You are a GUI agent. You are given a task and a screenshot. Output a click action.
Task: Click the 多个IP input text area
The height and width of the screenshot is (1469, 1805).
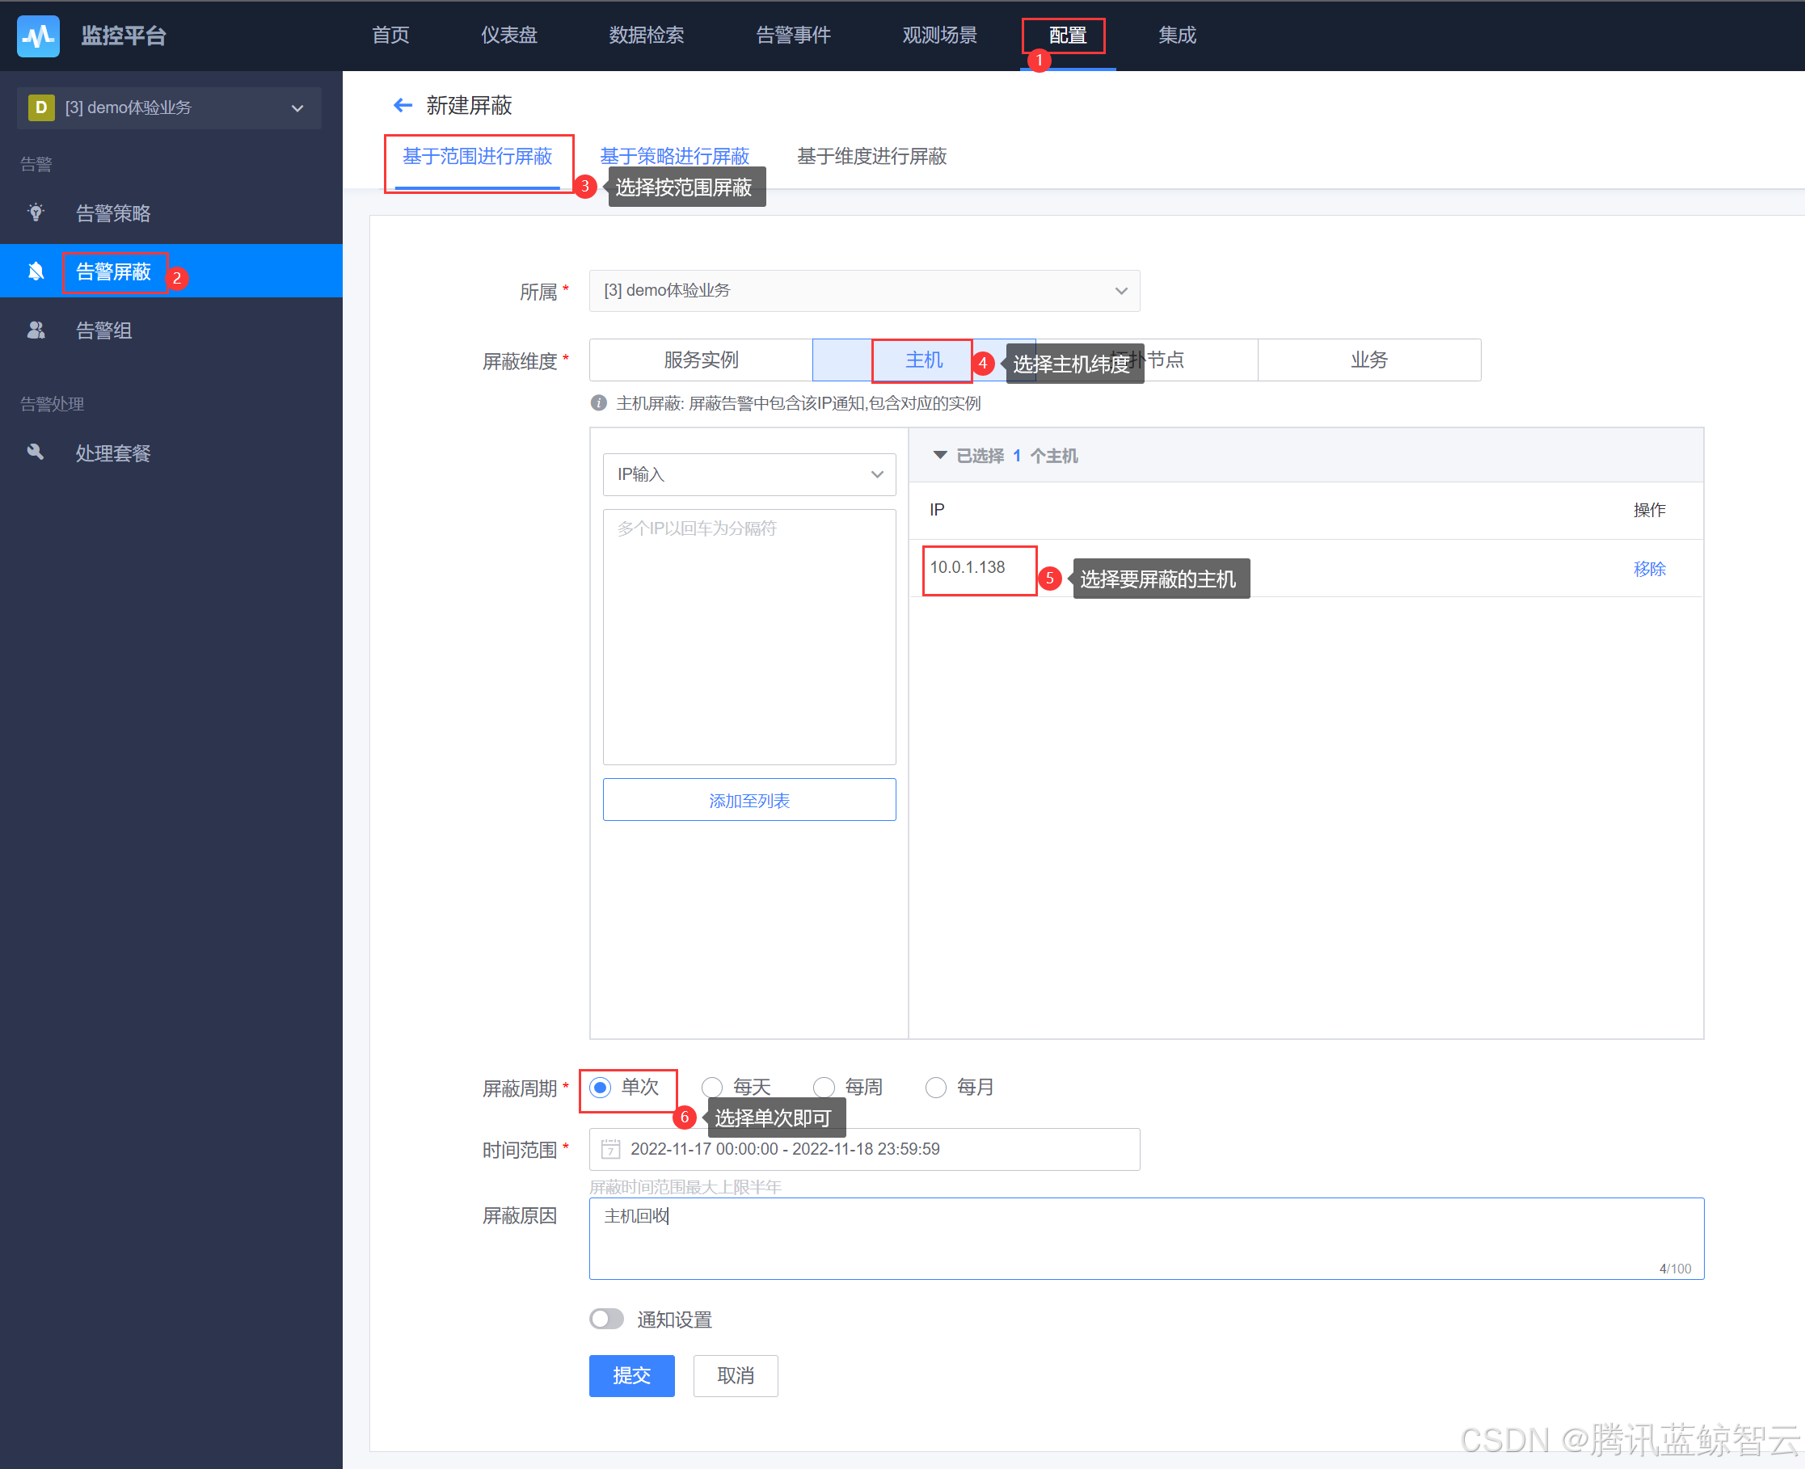coord(749,637)
